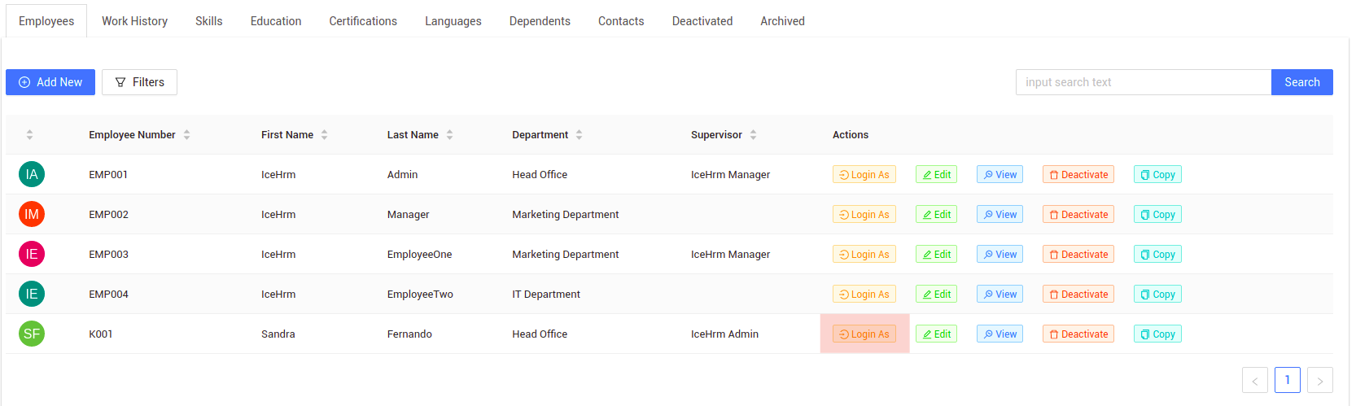The width and height of the screenshot is (1356, 406).
Task: View employee EMP002 details
Action: pyautogui.click(x=1000, y=214)
